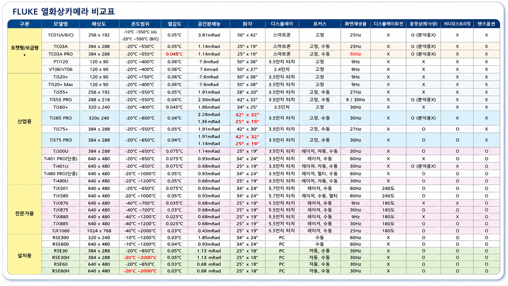The height and width of the screenshot is (286, 508).
Task: Click the 모델명 column header
Action: (60, 24)
